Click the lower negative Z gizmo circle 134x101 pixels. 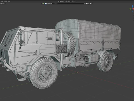pos(132,11)
